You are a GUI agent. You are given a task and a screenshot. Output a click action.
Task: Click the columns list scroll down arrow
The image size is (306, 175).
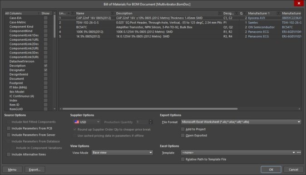(54, 109)
